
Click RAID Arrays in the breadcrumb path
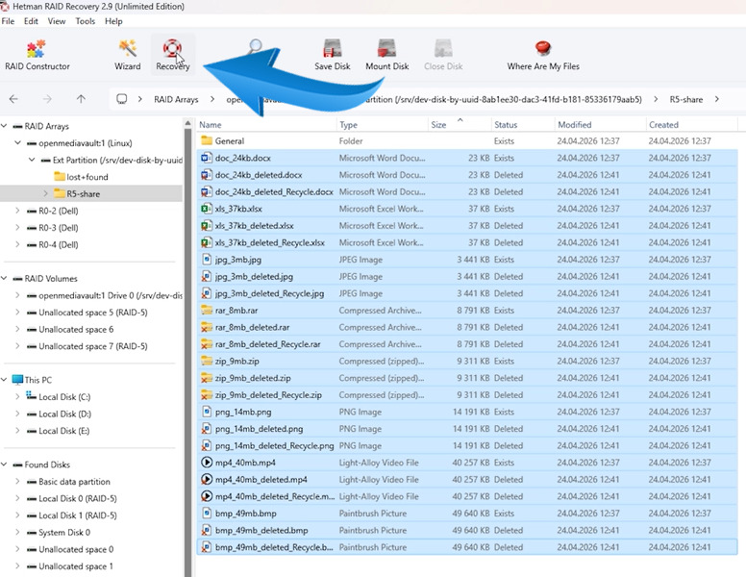point(176,99)
